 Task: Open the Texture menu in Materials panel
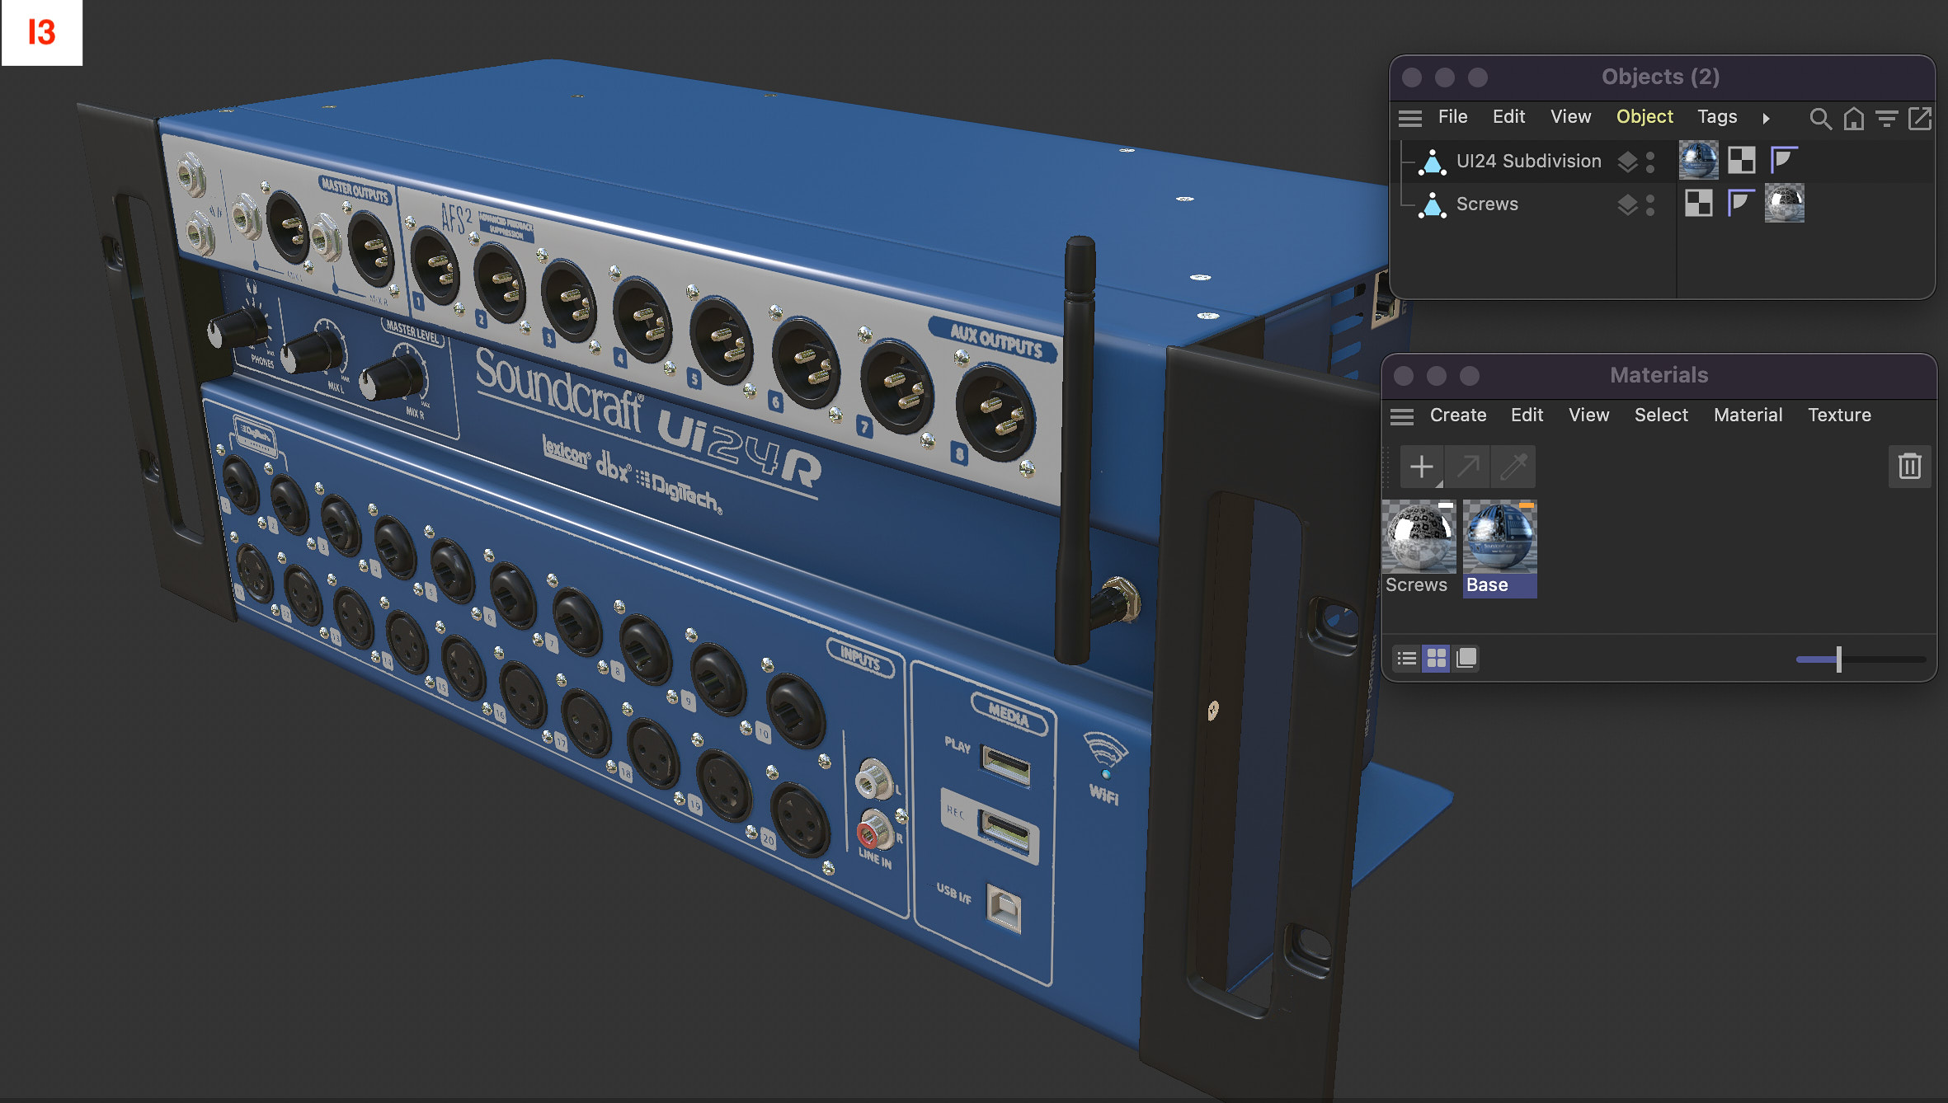pyautogui.click(x=1840, y=415)
